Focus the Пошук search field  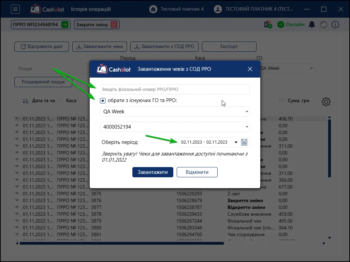tap(52, 68)
